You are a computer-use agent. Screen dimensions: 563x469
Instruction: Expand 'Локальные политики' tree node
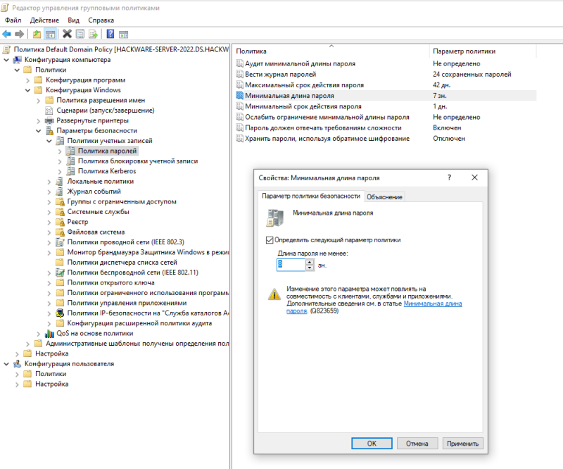49,182
